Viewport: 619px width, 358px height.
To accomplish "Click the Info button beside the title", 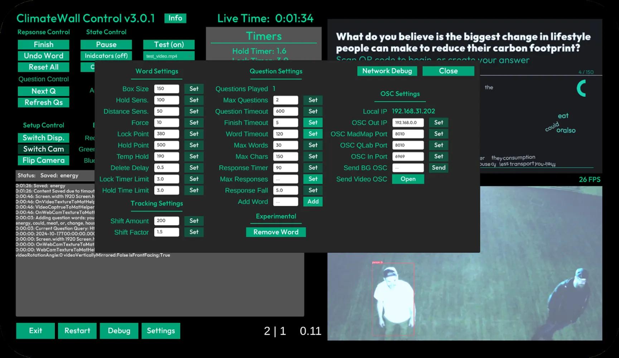I will [175, 18].
